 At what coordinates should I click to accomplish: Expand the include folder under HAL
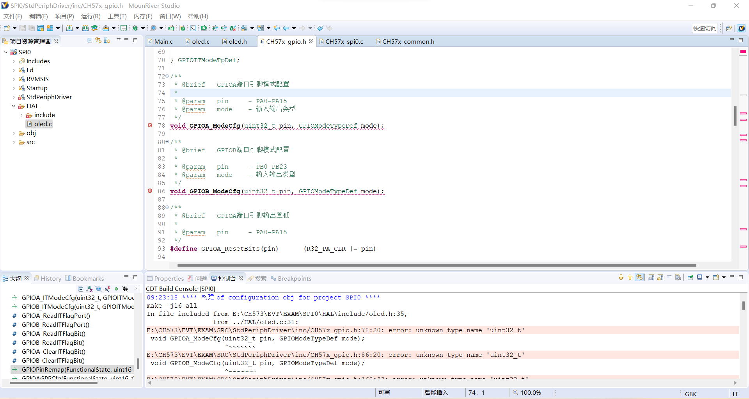(21, 115)
